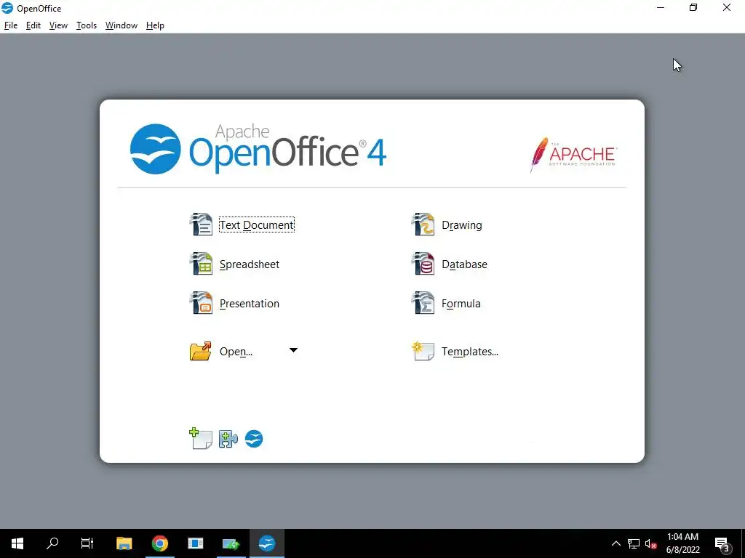745x558 pixels.
Task: Show hidden system tray icons
Action: tap(615, 543)
